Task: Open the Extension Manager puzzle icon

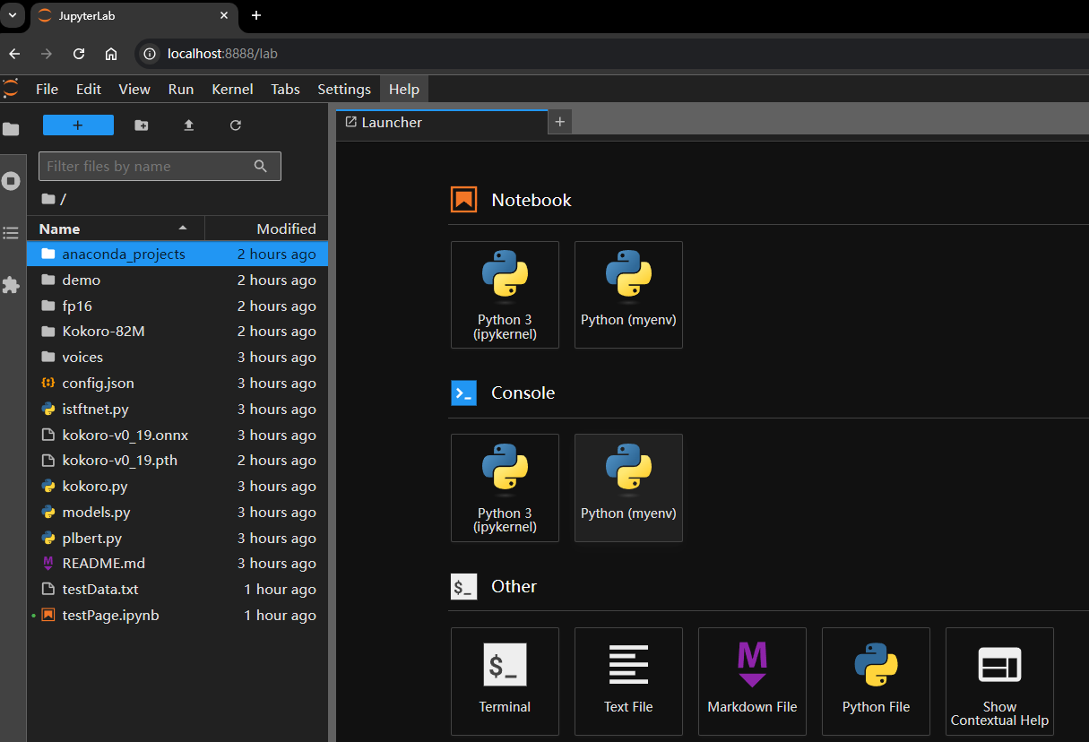Action: (x=11, y=285)
